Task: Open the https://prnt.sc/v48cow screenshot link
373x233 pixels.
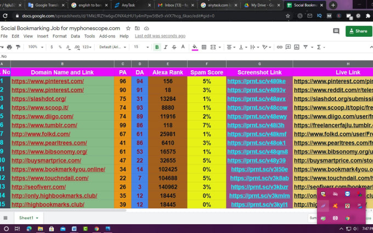Action: [257, 107]
